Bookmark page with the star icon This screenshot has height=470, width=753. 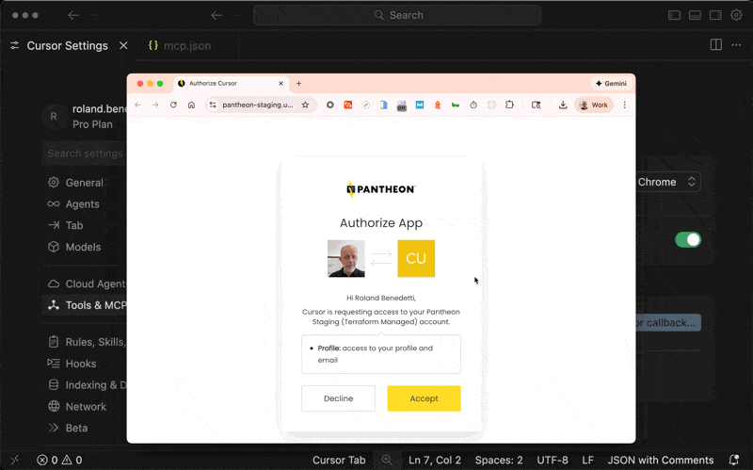pyautogui.click(x=305, y=105)
